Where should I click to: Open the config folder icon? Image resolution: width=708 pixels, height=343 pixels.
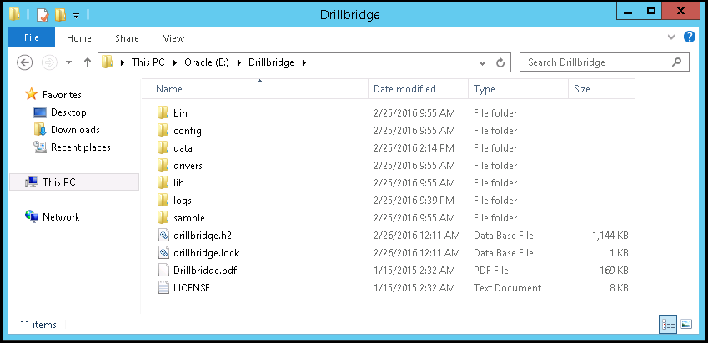tap(163, 130)
